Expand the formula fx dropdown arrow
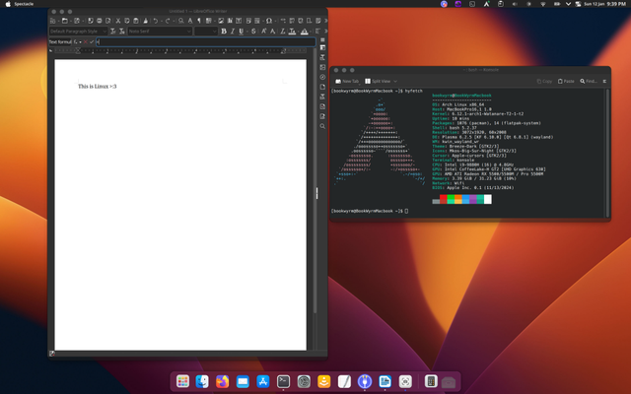Image resolution: width=631 pixels, height=394 pixels. (80, 41)
